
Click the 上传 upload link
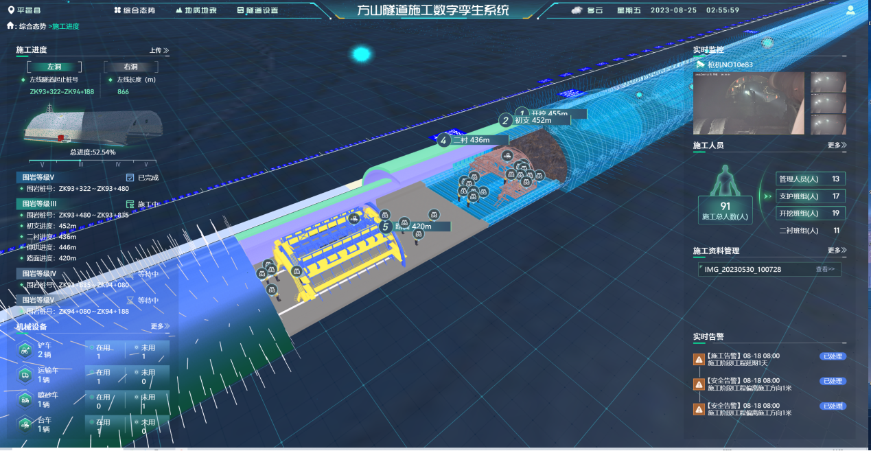[x=159, y=50]
